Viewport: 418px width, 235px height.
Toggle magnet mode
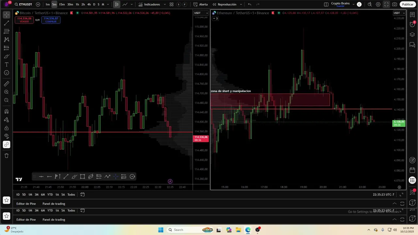coord(7,111)
